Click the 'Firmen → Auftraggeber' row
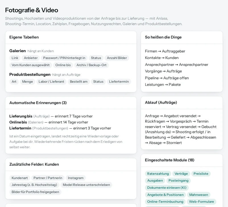 pos(165,51)
